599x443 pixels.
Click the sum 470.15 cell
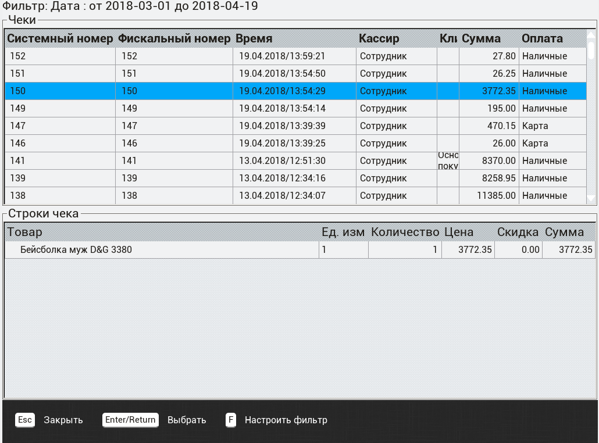coord(489,126)
